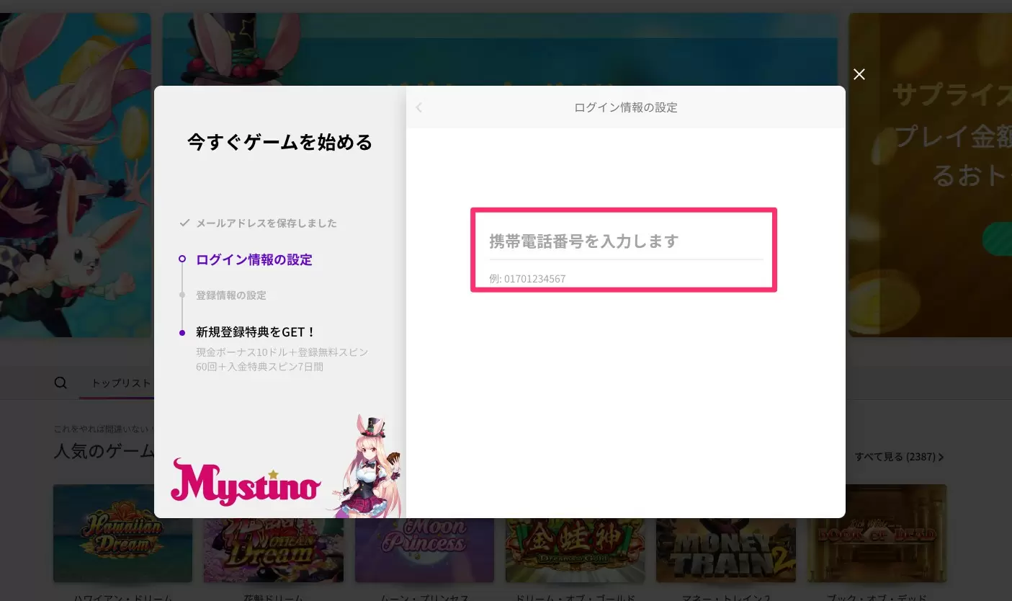Go back using the left chevron arrow

click(419, 107)
